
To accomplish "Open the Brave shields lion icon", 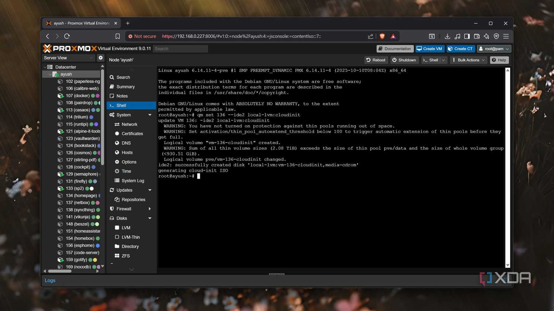I will click(x=382, y=36).
